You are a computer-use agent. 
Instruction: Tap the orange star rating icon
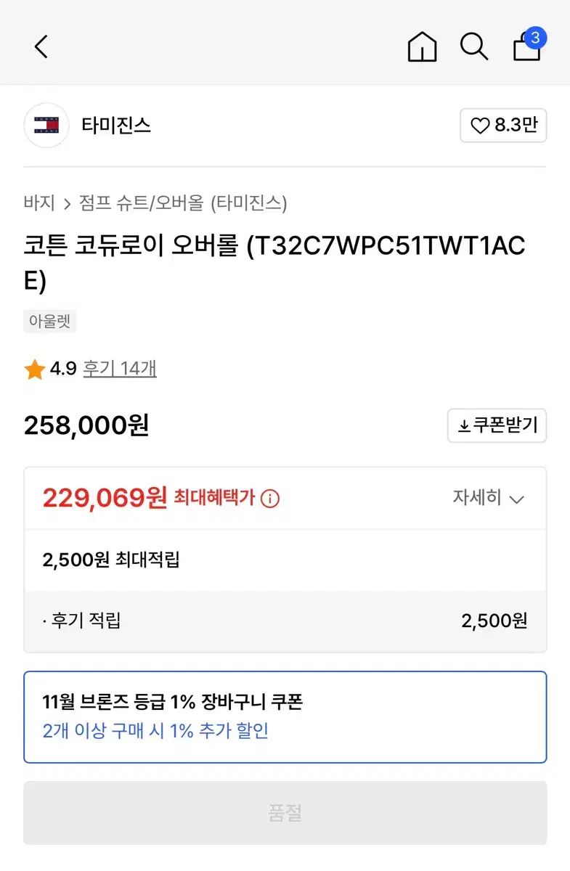coord(35,369)
